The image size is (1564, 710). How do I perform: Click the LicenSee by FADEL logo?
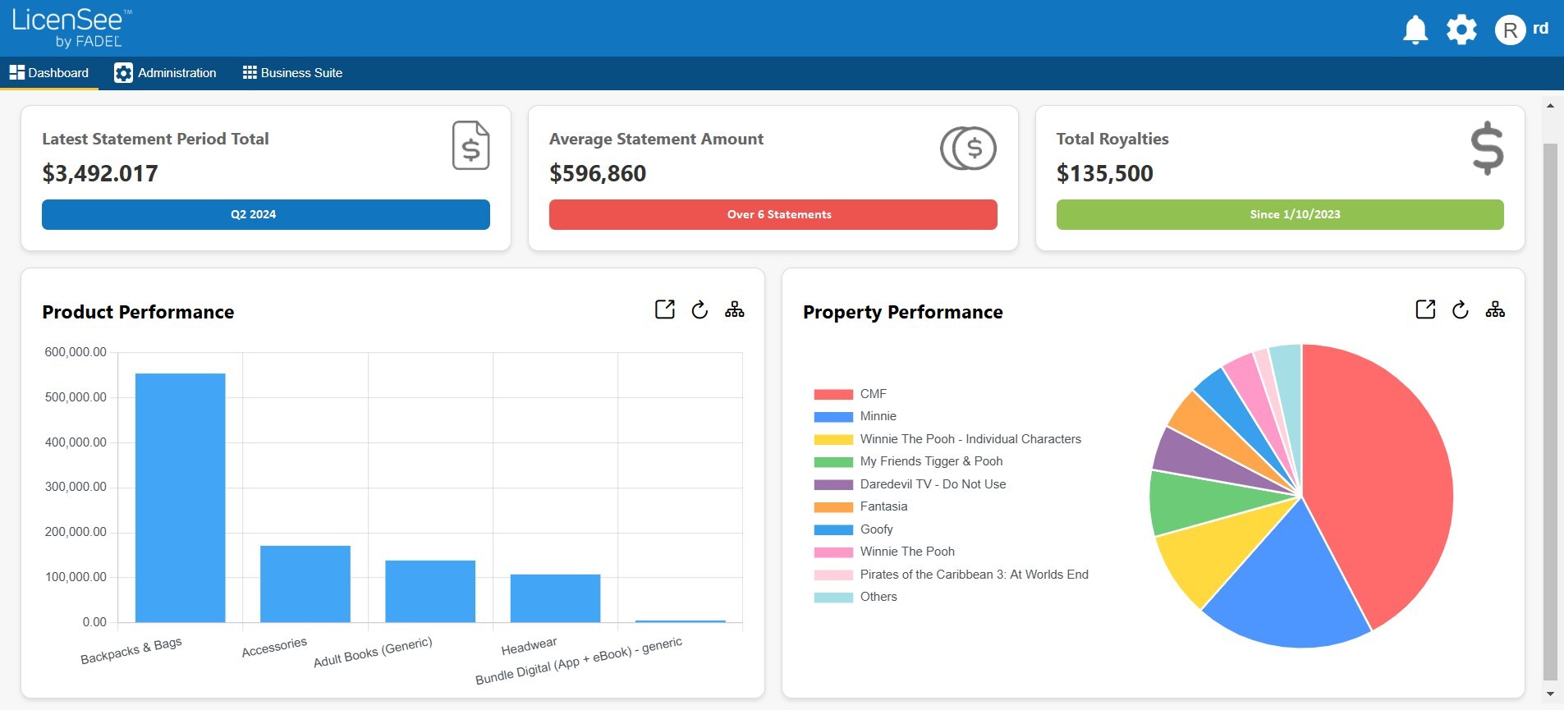71,28
